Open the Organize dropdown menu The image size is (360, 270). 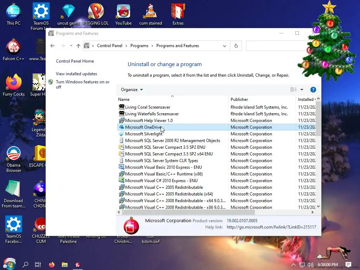tap(132, 90)
